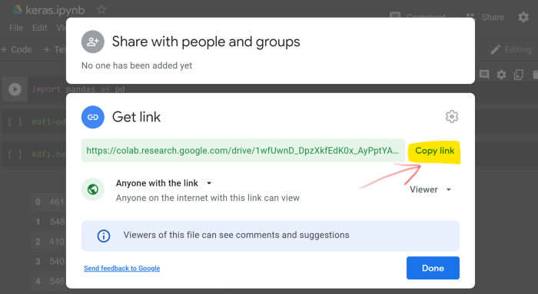Open the Edit menu in Colab
Image resolution: width=538 pixels, height=294 pixels.
pos(39,28)
